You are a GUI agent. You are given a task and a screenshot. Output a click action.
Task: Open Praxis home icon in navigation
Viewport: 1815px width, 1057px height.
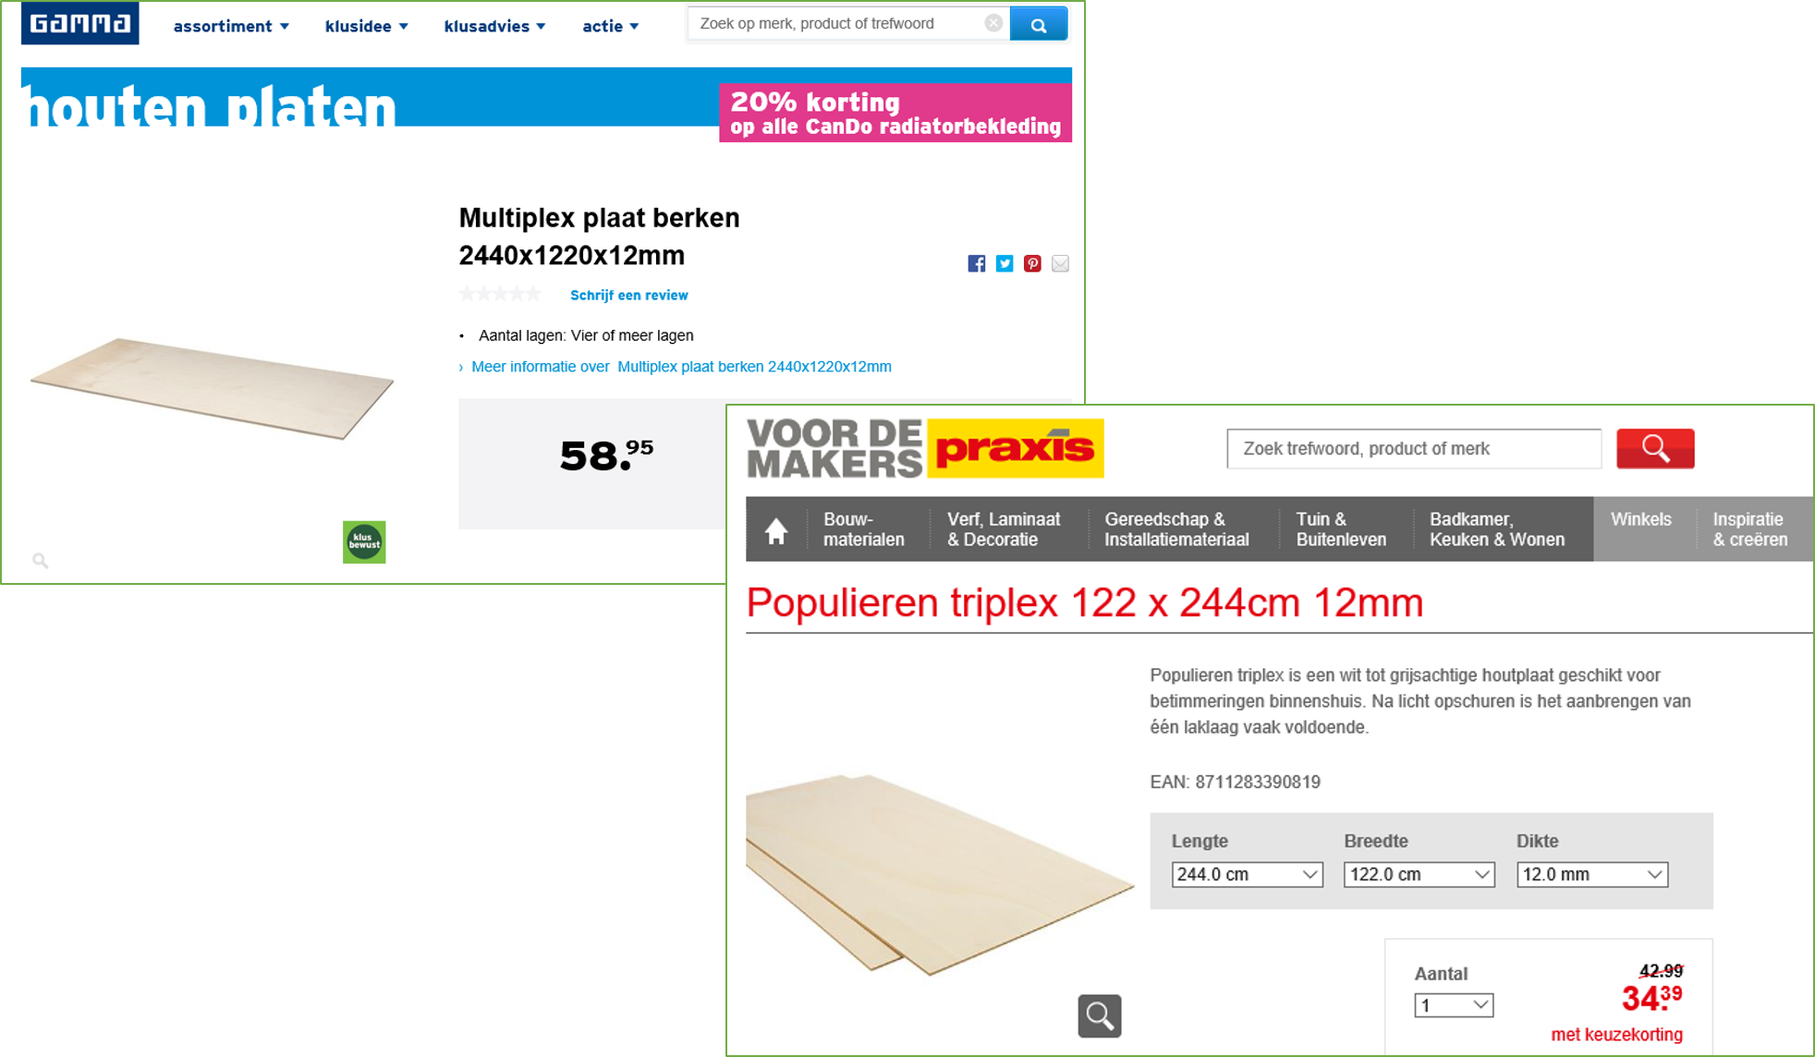(776, 530)
